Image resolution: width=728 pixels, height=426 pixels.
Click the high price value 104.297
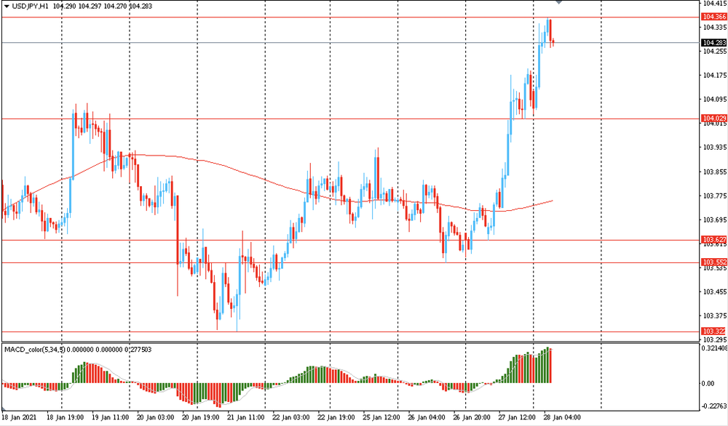point(90,6)
